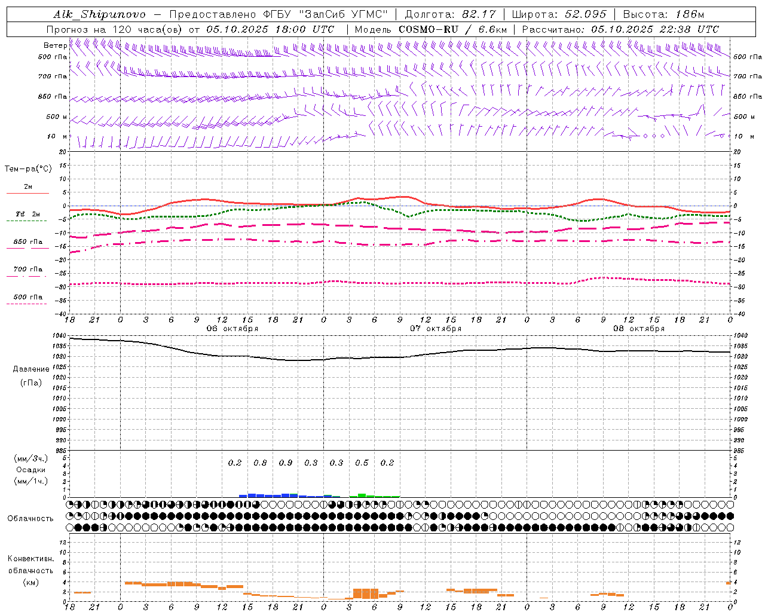Click the "(км)" unit under convective cloudiness
Screen dimensions: 765x612
30,582
